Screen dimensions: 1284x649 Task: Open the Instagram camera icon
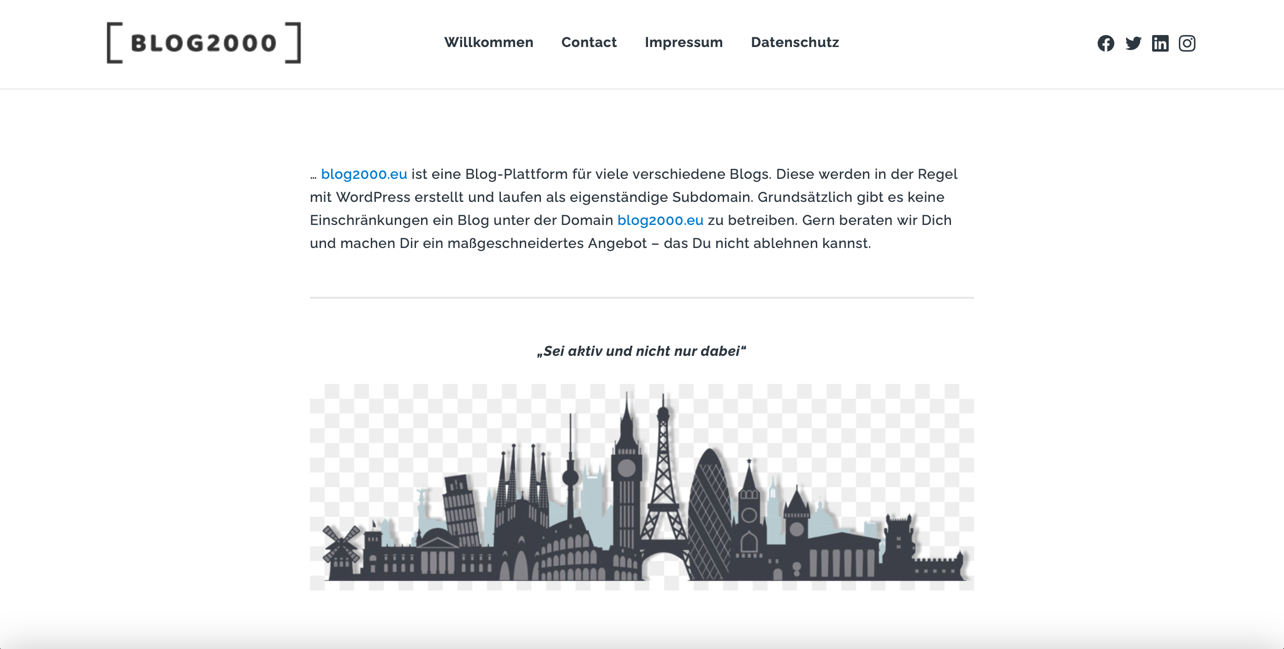click(x=1187, y=43)
